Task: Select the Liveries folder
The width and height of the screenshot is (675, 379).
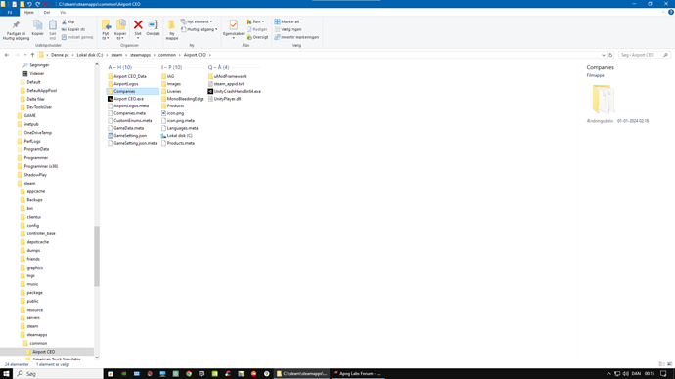Action: pyautogui.click(x=171, y=92)
